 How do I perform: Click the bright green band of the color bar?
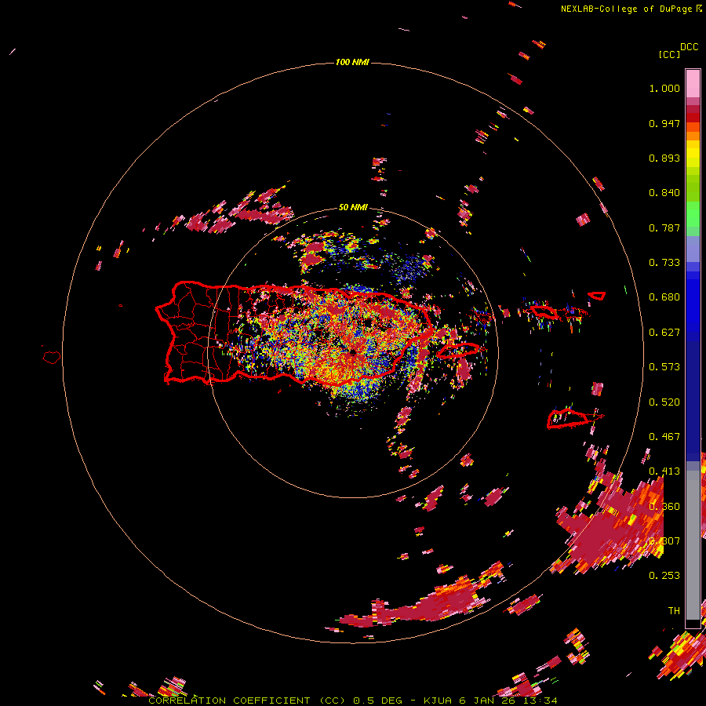[693, 214]
